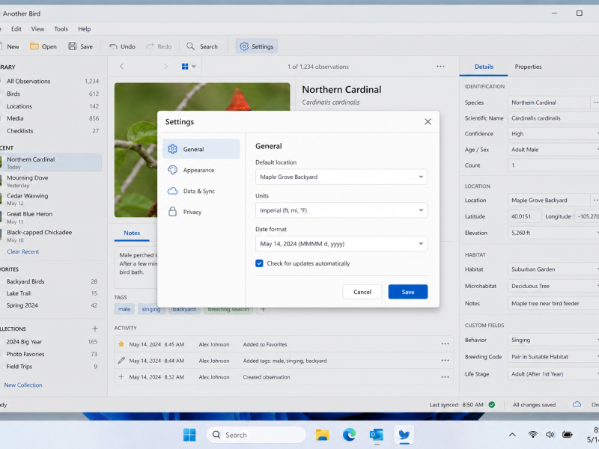Open Backyard Birds favorites list
The height and width of the screenshot is (449, 599).
pos(51,281)
